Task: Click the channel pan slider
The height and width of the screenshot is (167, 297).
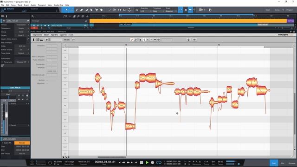Action: (8, 97)
